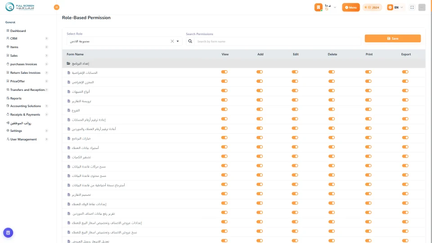432x243 pixels.
Task: Click the Reports sidebar icon
Action: 8,98
